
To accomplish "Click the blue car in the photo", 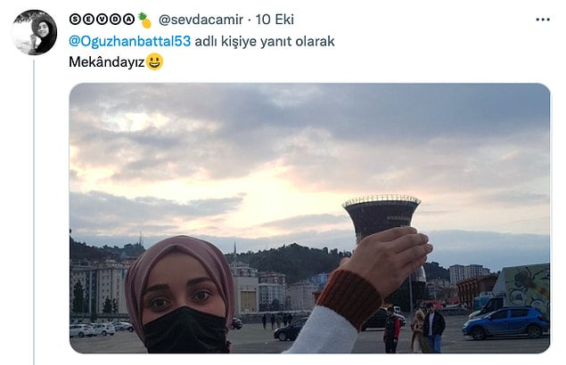I will [x=506, y=323].
